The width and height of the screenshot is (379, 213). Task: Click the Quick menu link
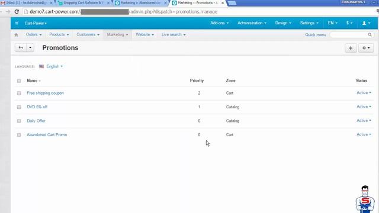(x=316, y=35)
